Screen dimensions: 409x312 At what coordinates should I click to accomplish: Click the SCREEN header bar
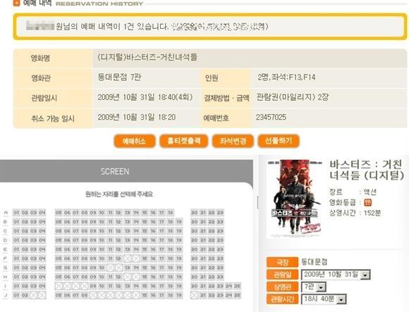pyautogui.click(x=126, y=171)
